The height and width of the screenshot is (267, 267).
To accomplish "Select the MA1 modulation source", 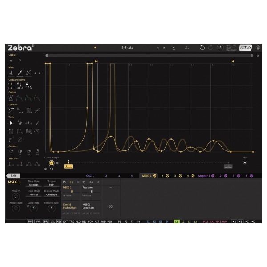I will point(206,221).
